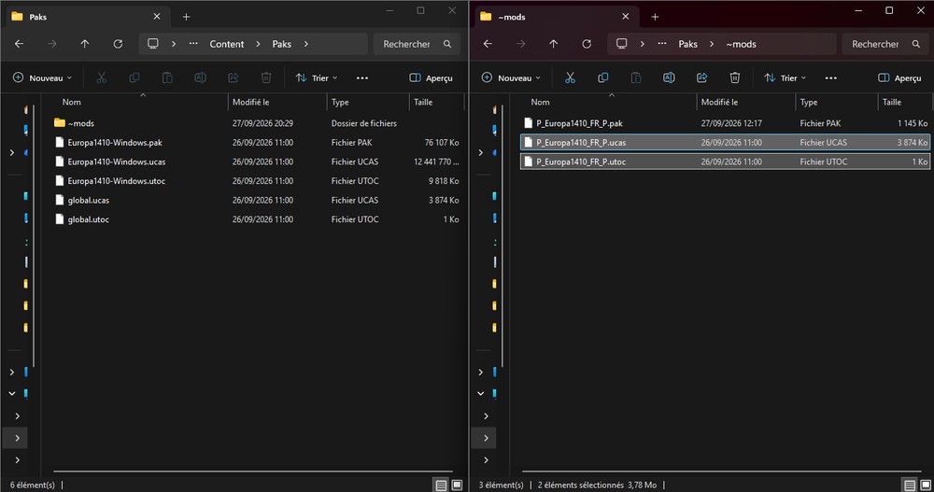Toggle Aperçu preview pane in Paks window
Screen dimensions: 934x492
[432, 77]
